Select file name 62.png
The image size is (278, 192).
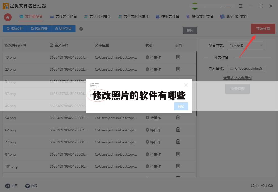pos(10,130)
